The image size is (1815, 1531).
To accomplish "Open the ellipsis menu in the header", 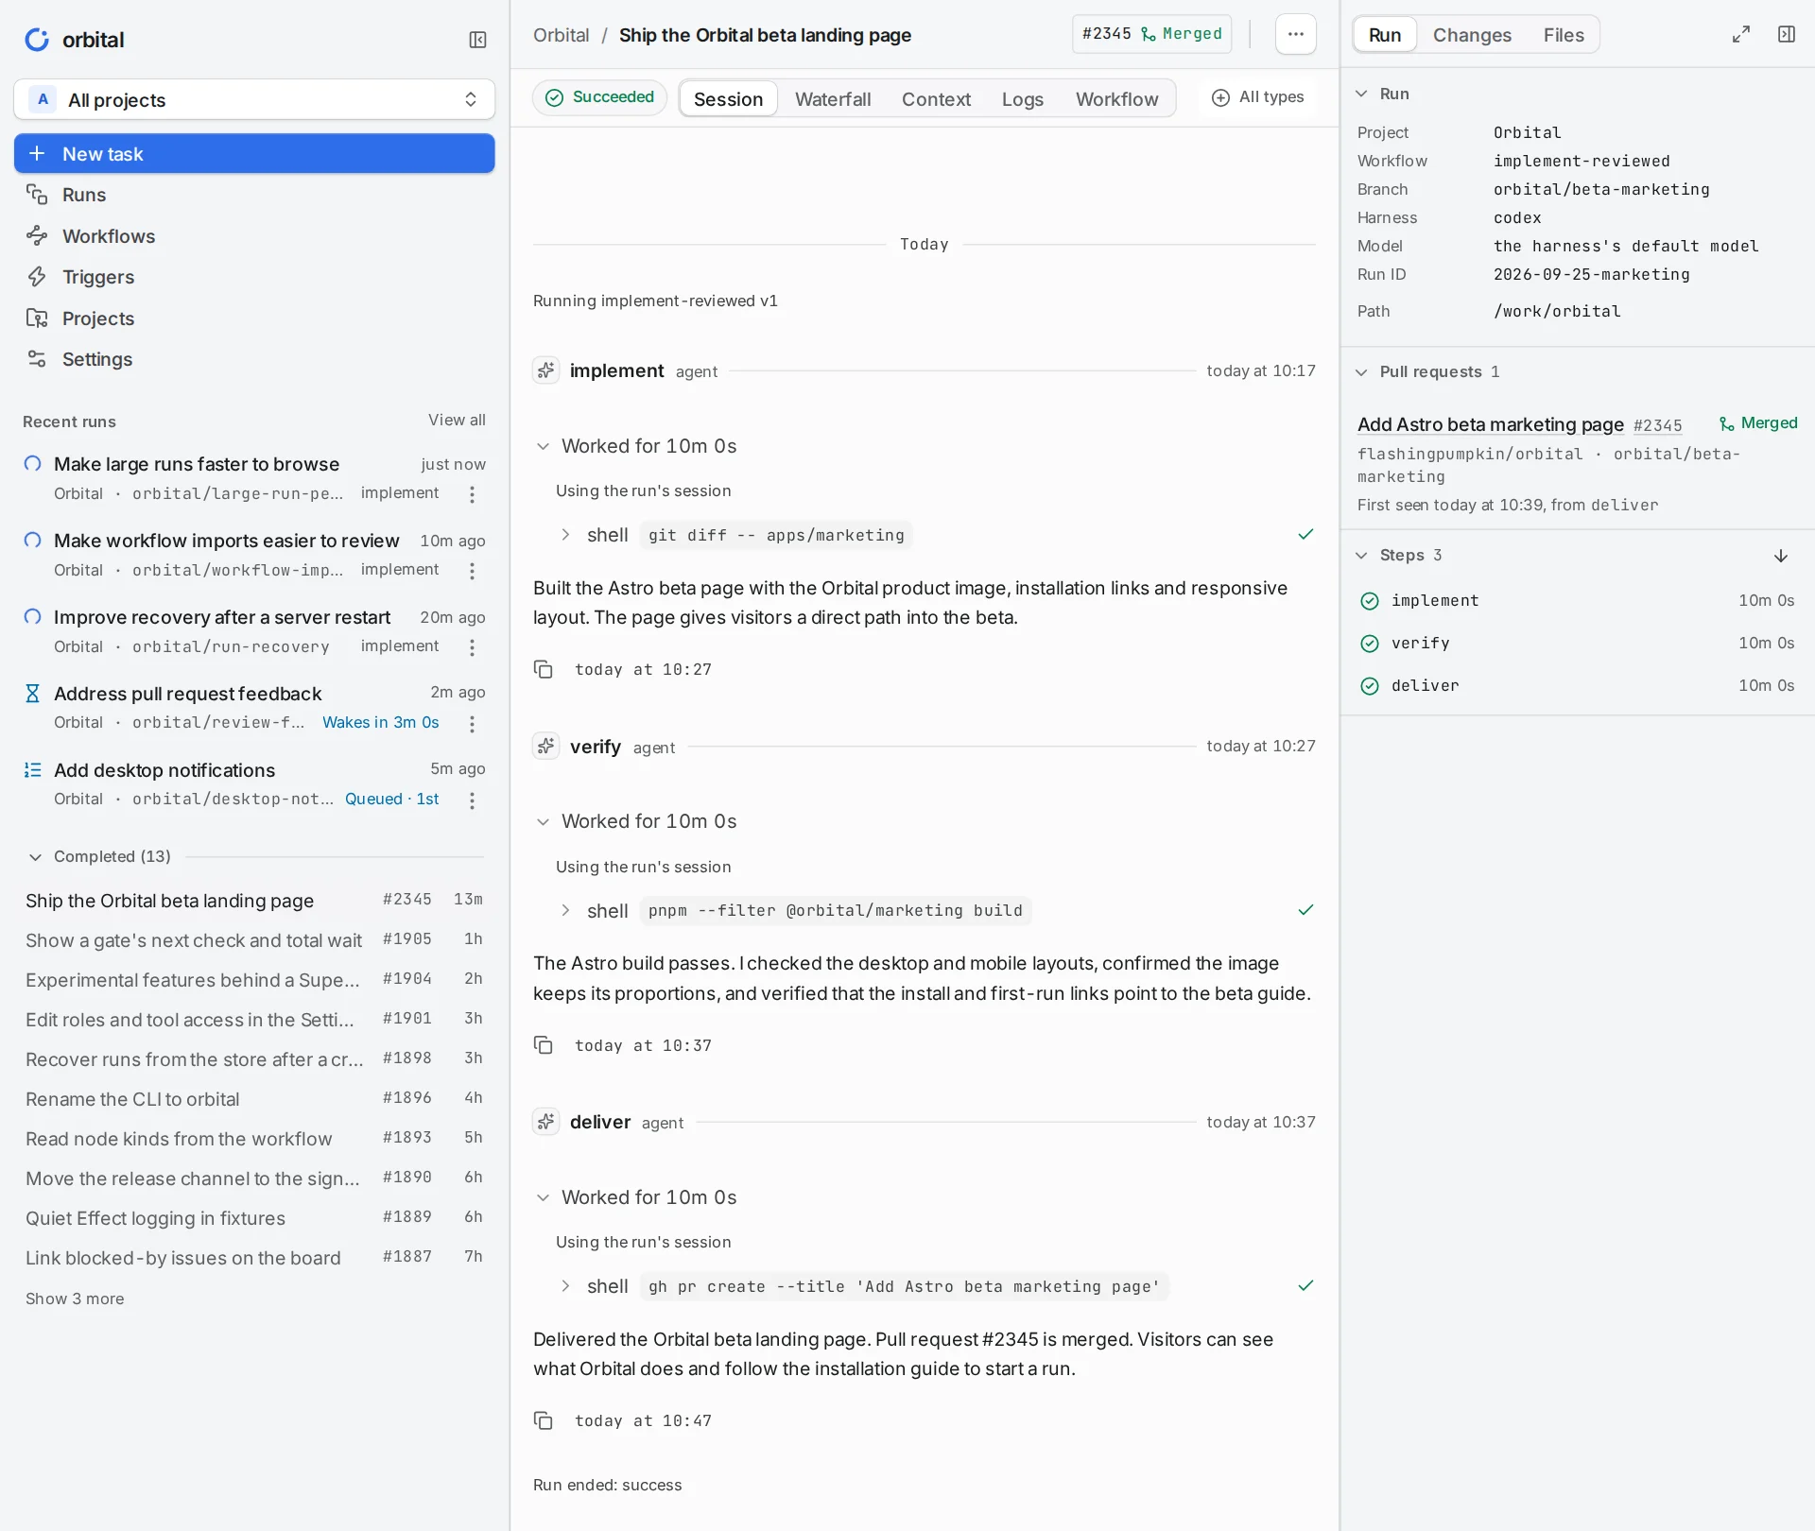I will 1295,35.
